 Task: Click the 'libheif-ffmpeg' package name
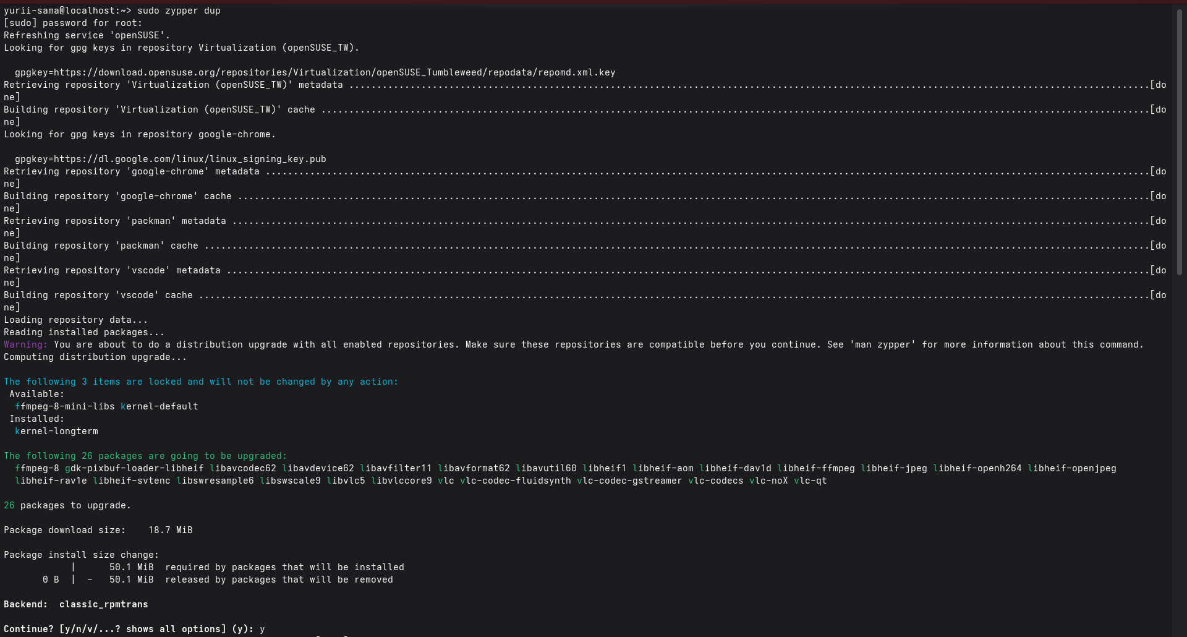coord(816,468)
